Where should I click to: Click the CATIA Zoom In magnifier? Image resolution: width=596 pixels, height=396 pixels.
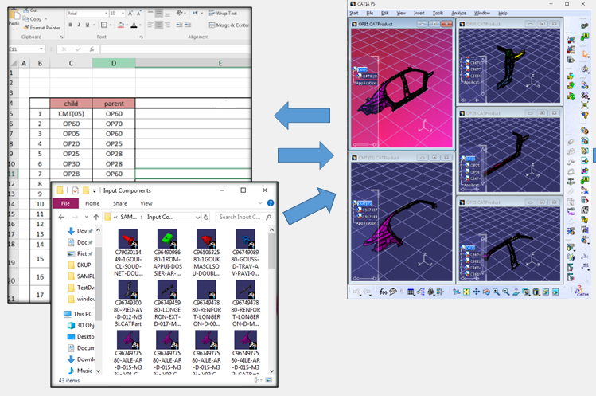pos(496,292)
